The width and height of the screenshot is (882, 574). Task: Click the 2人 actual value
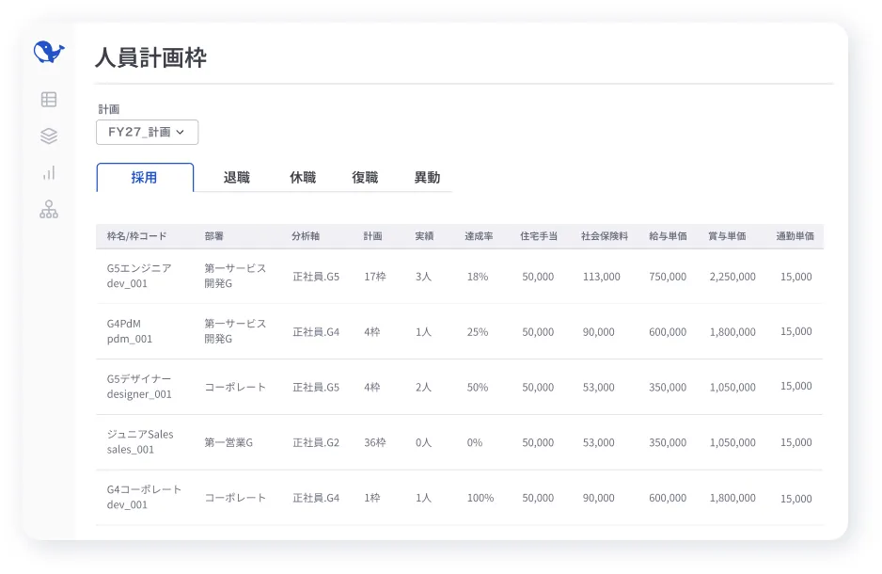pyautogui.click(x=423, y=387)
